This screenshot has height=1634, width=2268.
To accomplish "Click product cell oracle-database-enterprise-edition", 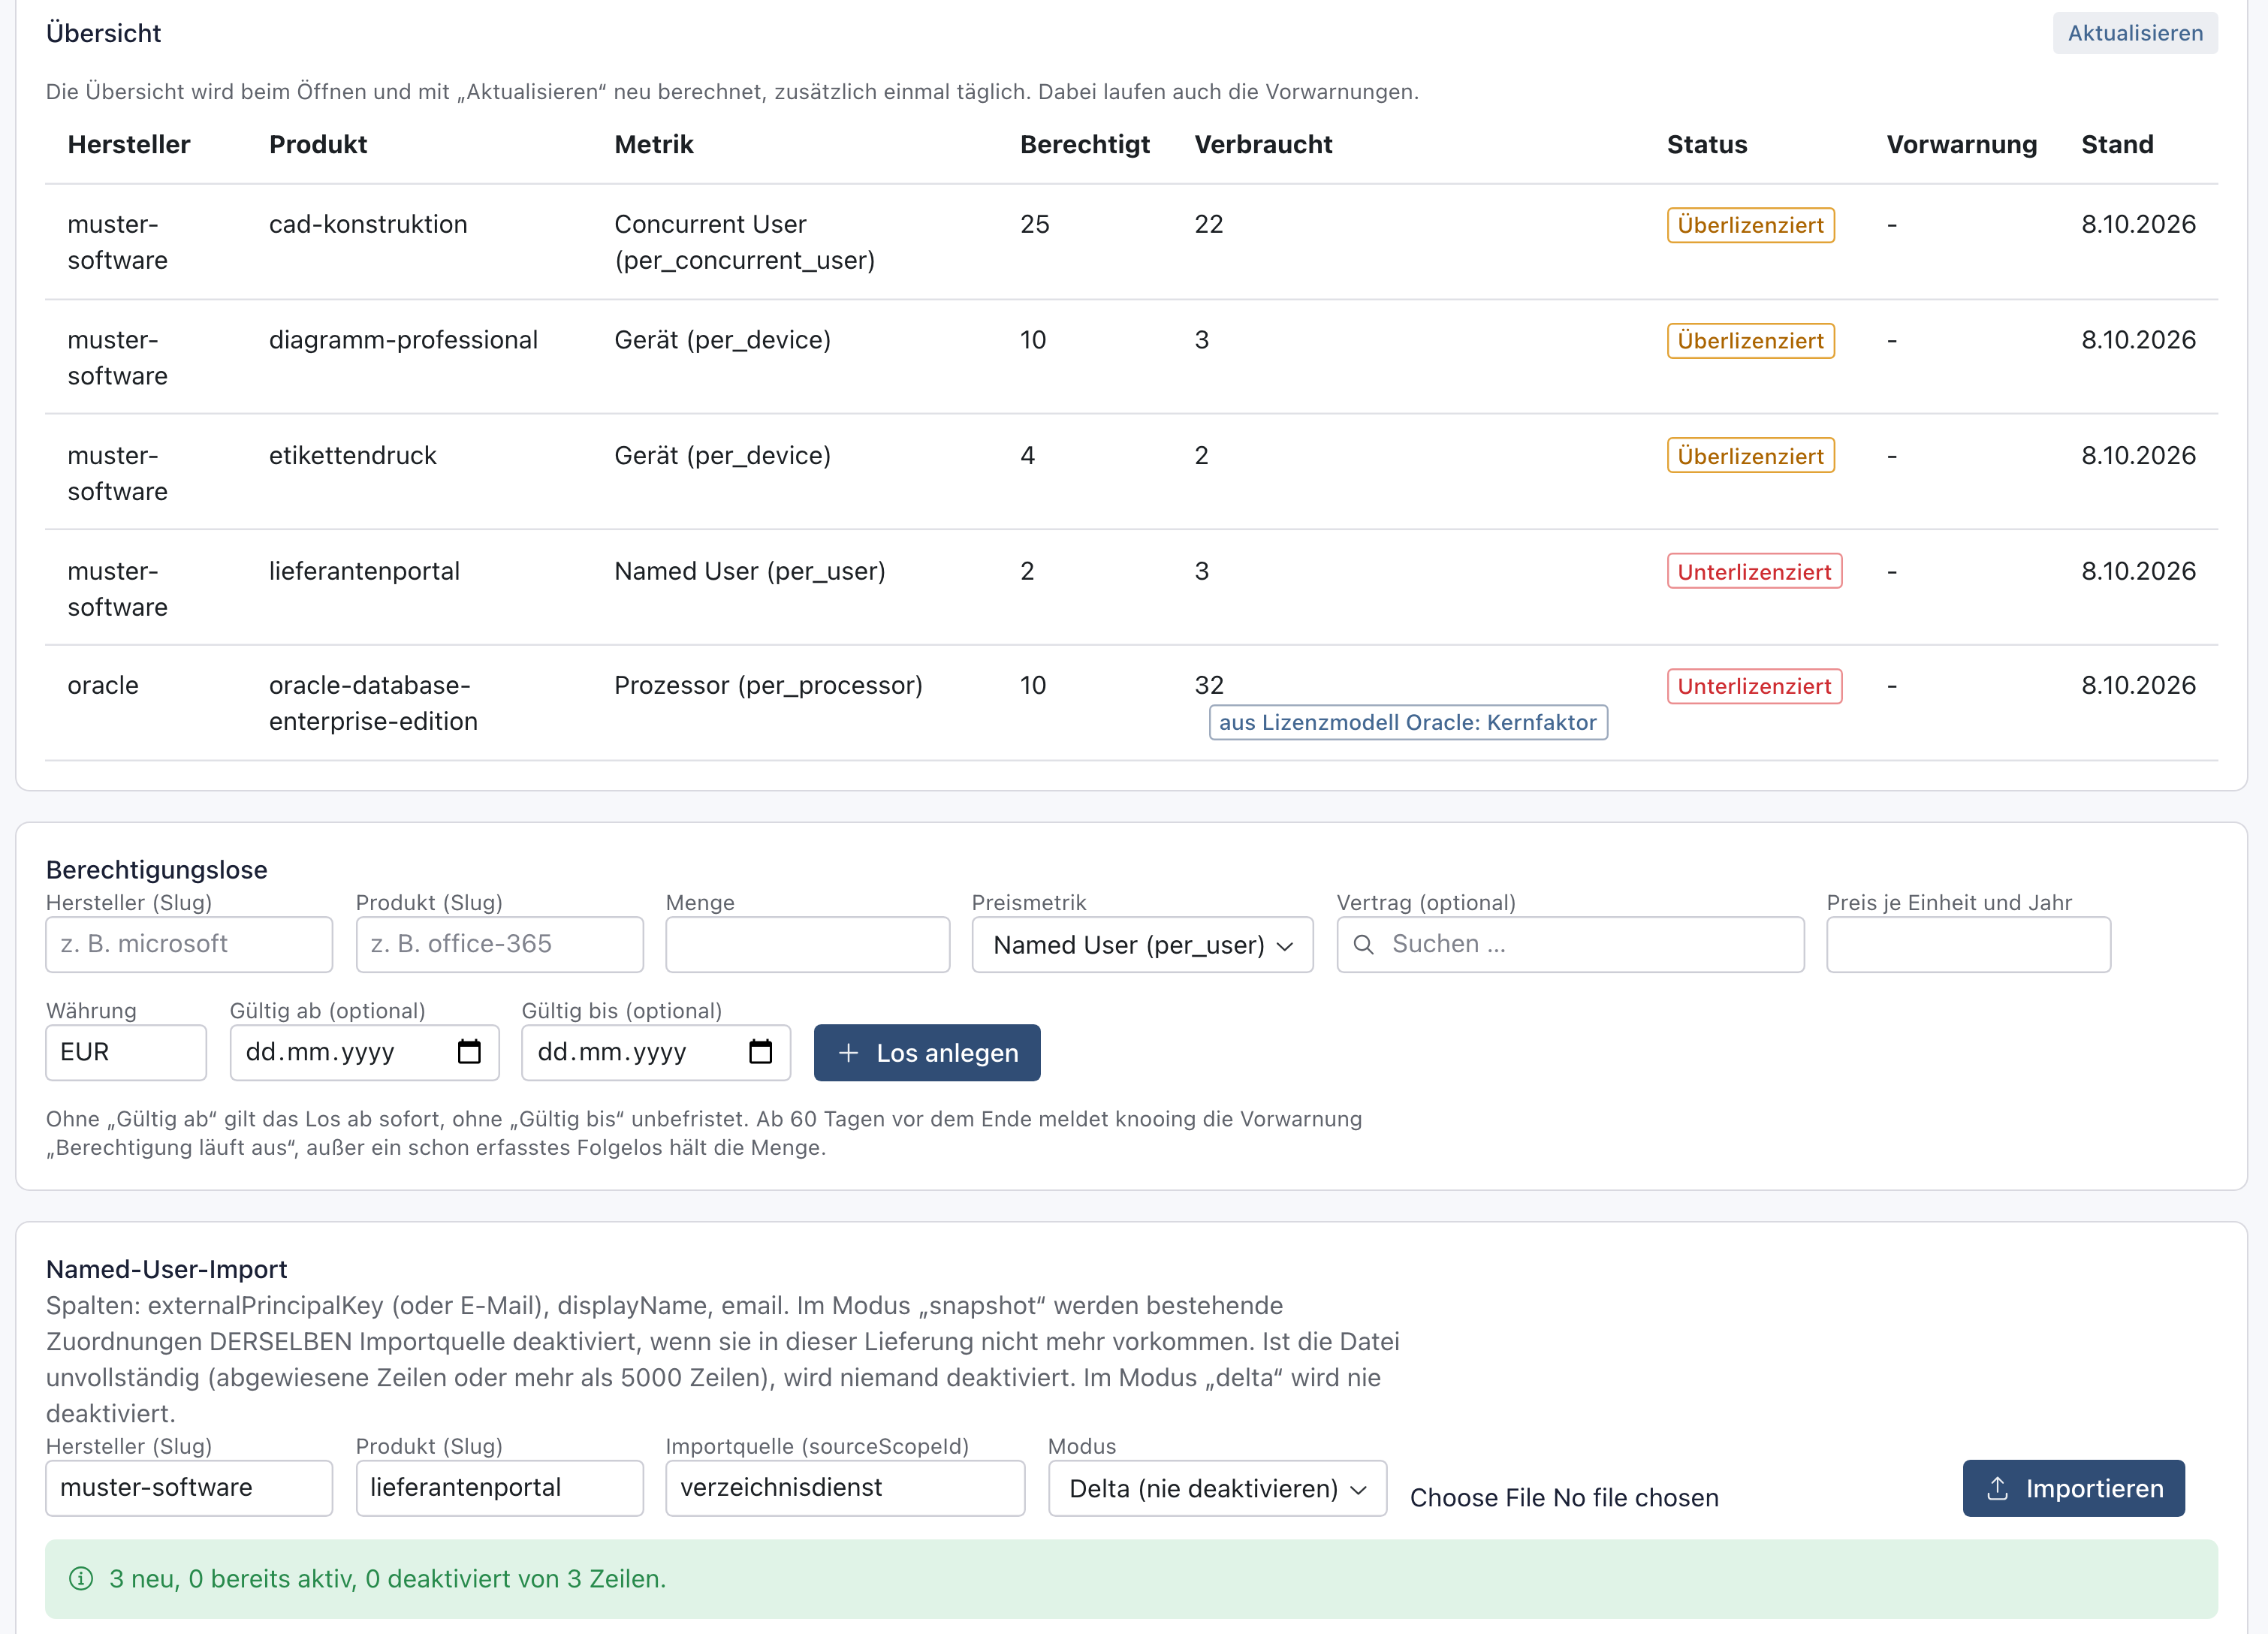I will tap(373, 703).
